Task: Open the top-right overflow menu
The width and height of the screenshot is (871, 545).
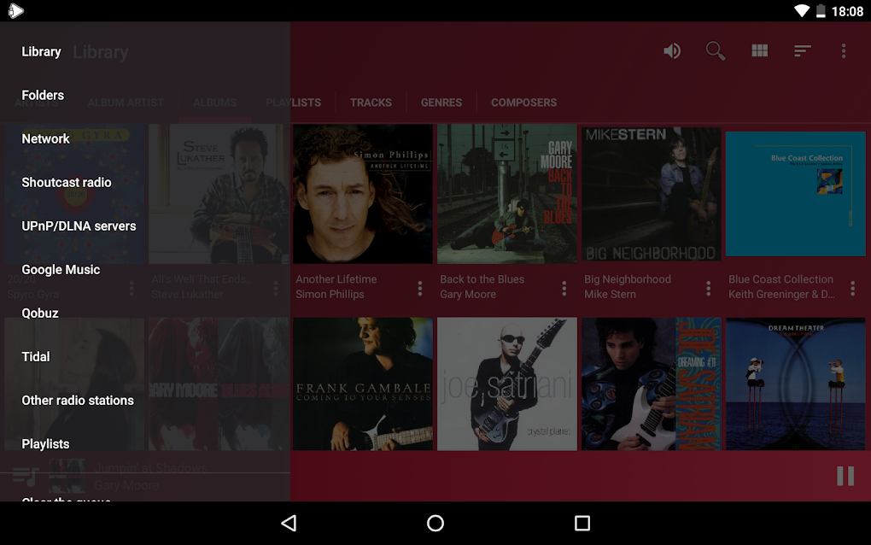Action: pos(843,51)
